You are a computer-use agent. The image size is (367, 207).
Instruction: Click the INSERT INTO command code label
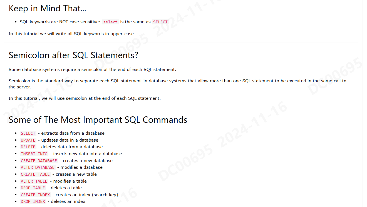point(34,154)
